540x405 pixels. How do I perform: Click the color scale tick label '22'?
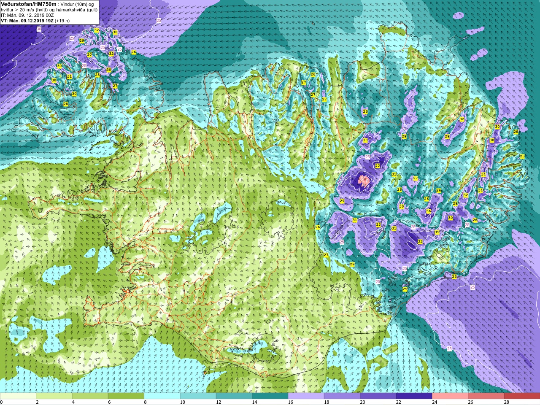398,402
